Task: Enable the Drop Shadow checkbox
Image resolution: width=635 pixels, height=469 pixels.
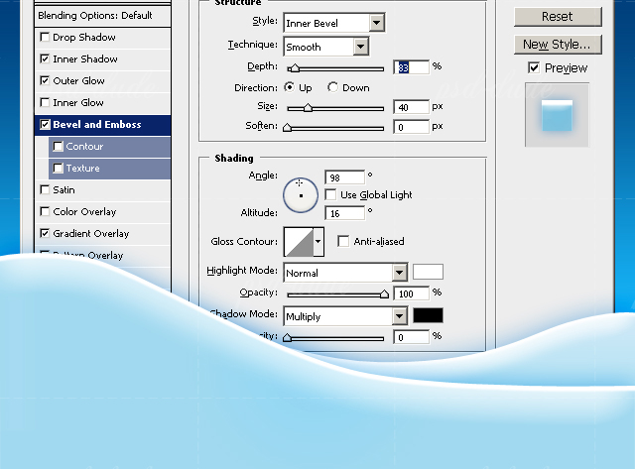Action: point(45,38)
